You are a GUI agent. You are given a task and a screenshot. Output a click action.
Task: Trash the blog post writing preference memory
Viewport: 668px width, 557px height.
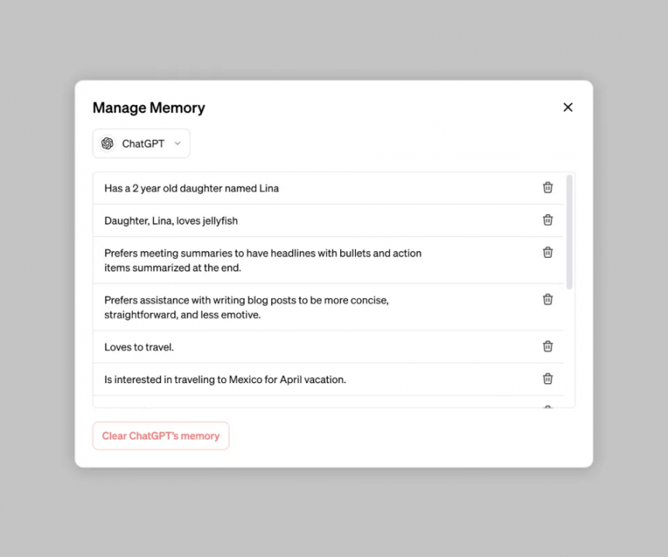click(x=547, y=300)
